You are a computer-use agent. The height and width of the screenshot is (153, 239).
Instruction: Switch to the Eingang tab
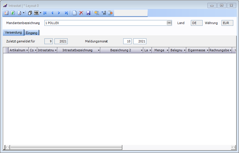(32, 33)
